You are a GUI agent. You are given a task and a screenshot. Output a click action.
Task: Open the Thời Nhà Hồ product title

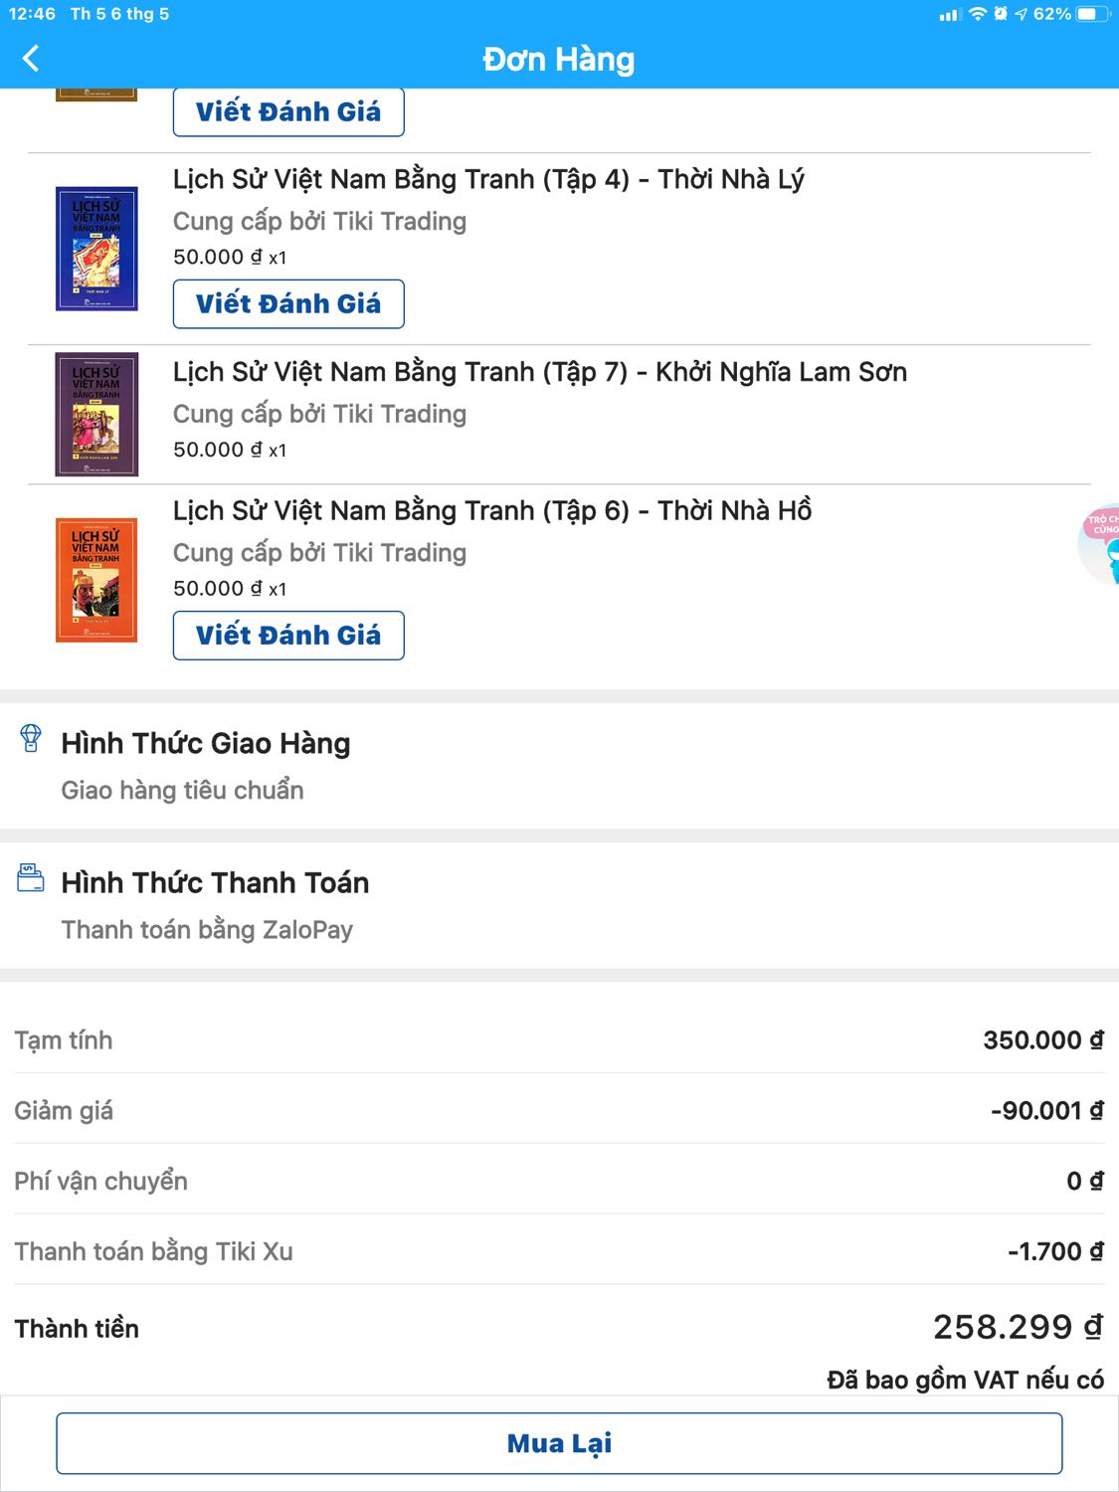tap(491, 510)
